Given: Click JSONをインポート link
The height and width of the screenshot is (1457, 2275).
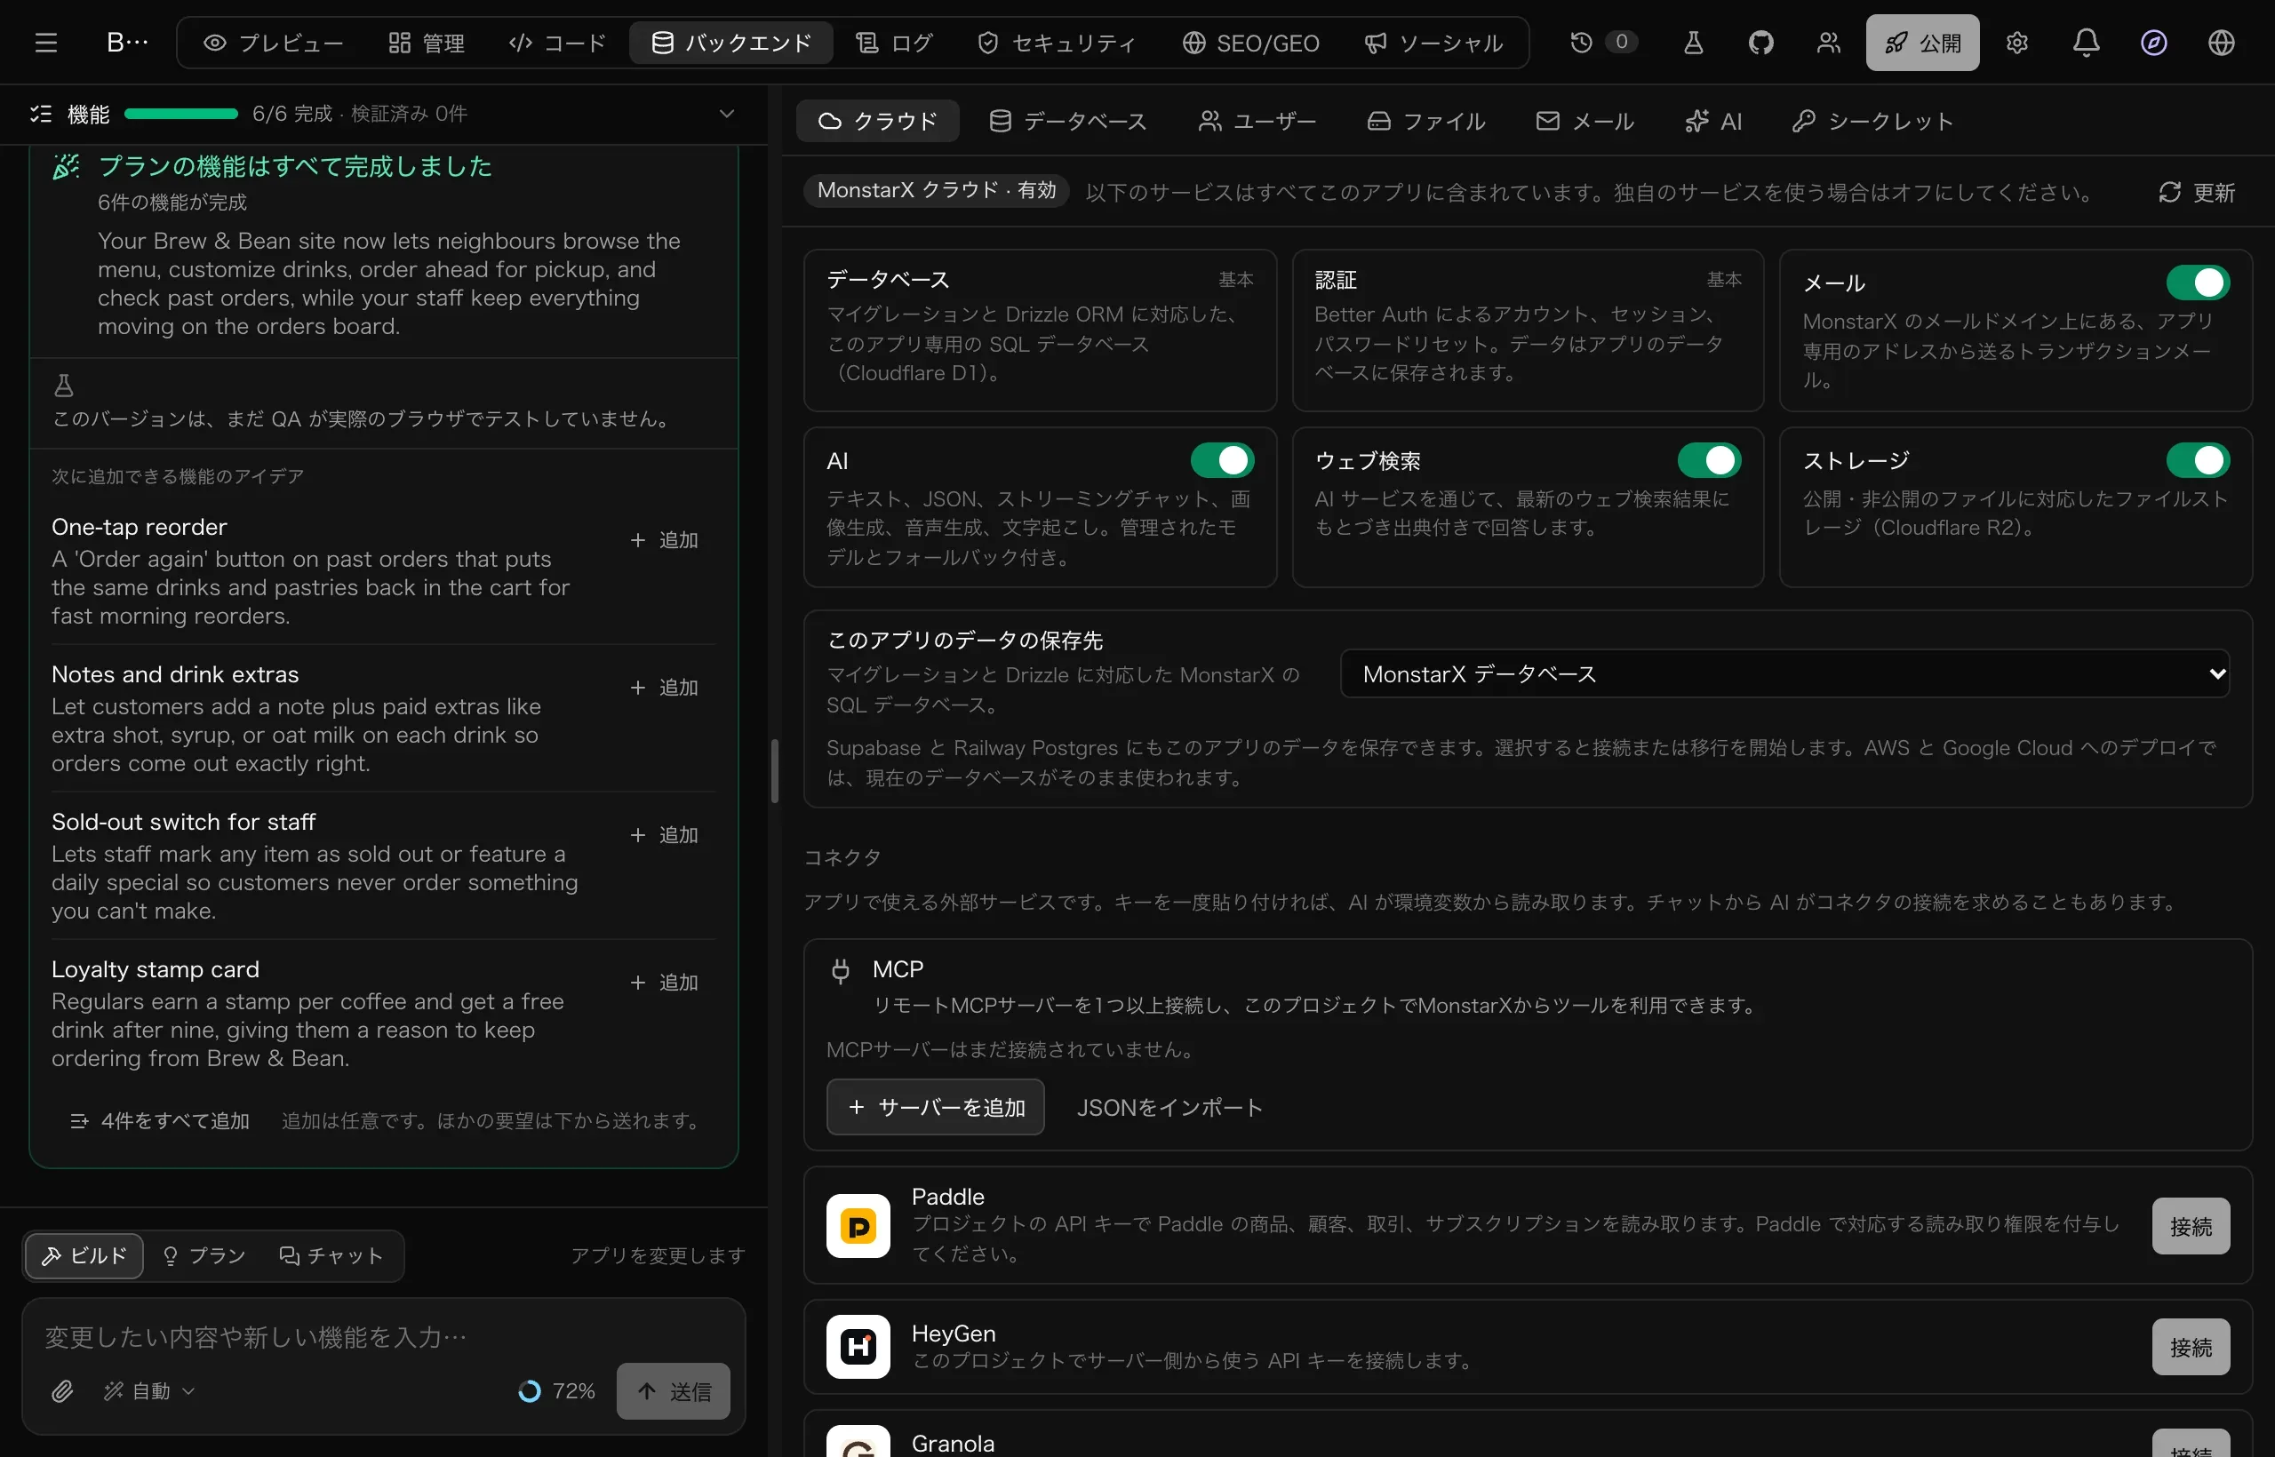Looking at the screenshot, I should pos(1169,1107).
